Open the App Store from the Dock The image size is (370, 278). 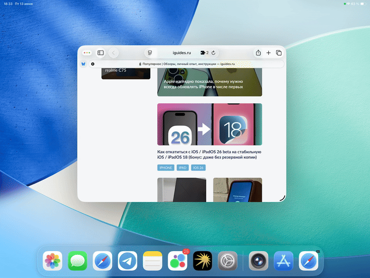(284, 261)
